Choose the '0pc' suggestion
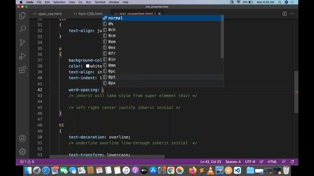This screenshot has width=314, height=176. [161, 71]
